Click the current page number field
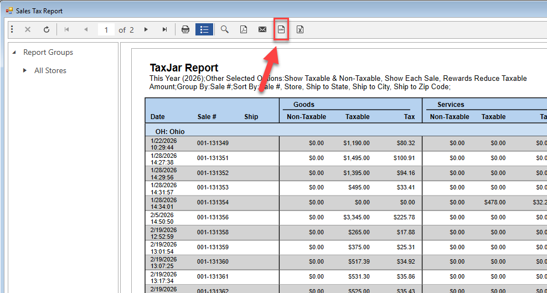This screenshot has width=547, height=293. [x=106, y=30]
